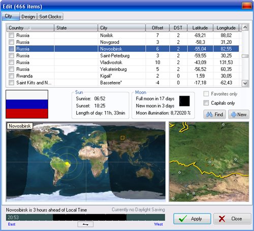Enable the Favorites only checkbox
This screenshot has height=231, width=254.
click(x=206, y=94)
